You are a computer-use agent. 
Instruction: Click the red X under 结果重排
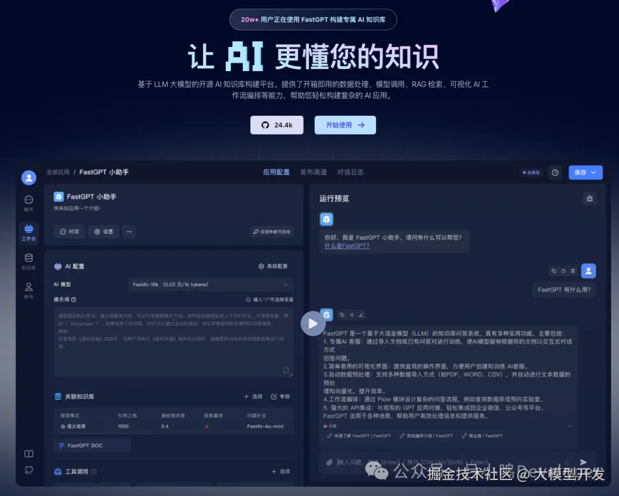tap(207, 426)
